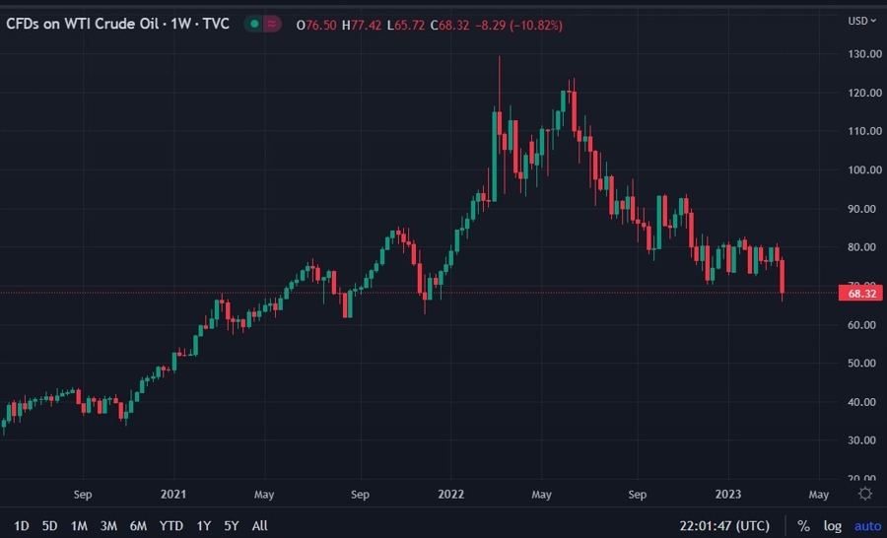Click the close value 68.32 in header
Screen dimensions: 887x538
coord(453,26)
